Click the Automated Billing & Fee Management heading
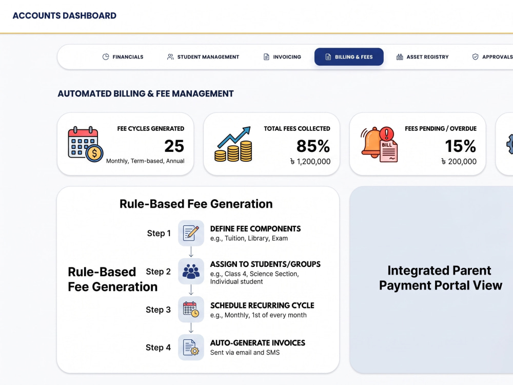The width and height of the screenshot is (513, 385). tap(146, 93)
